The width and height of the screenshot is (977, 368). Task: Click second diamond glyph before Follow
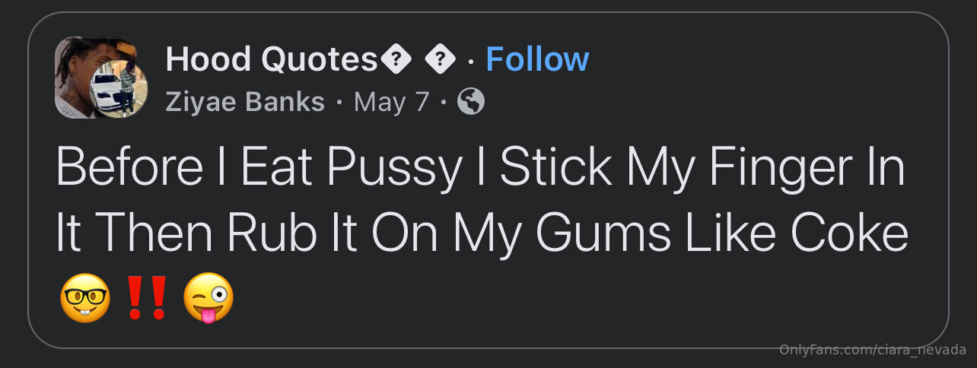pyautogui.click(x=440, y=59)
